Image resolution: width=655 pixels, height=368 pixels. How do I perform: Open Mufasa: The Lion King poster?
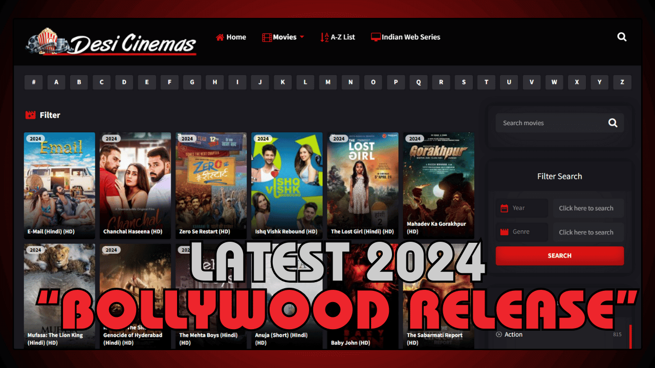point(59,296)
